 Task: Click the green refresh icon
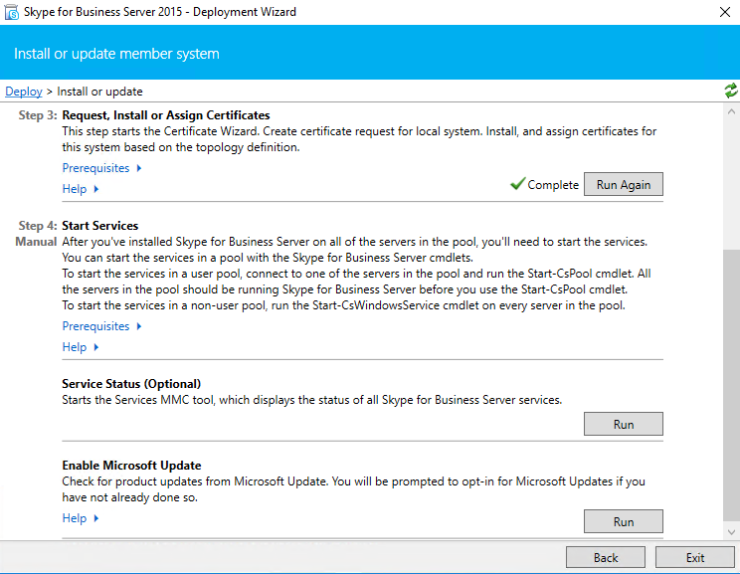click(731, 91)
